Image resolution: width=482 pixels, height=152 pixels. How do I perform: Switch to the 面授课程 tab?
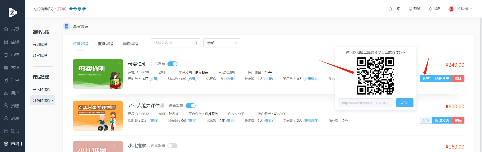tap(131, 44)
